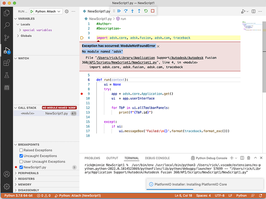Switch to the TERMINAL tab

(132, 158)
